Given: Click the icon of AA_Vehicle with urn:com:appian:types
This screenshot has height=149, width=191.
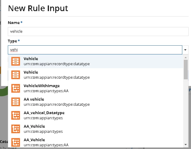Looking at the screenshot, I should coord(16,129).
